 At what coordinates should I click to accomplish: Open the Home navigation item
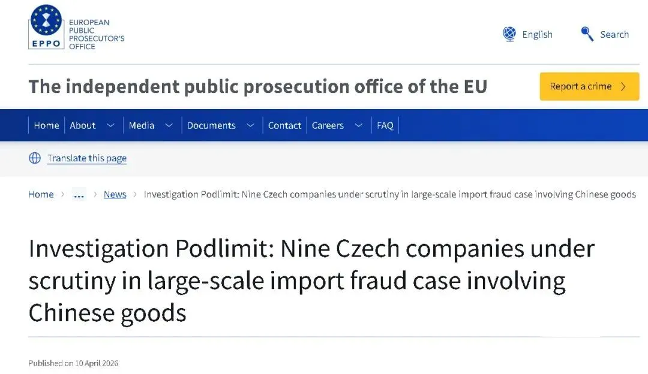pos(46,125)
